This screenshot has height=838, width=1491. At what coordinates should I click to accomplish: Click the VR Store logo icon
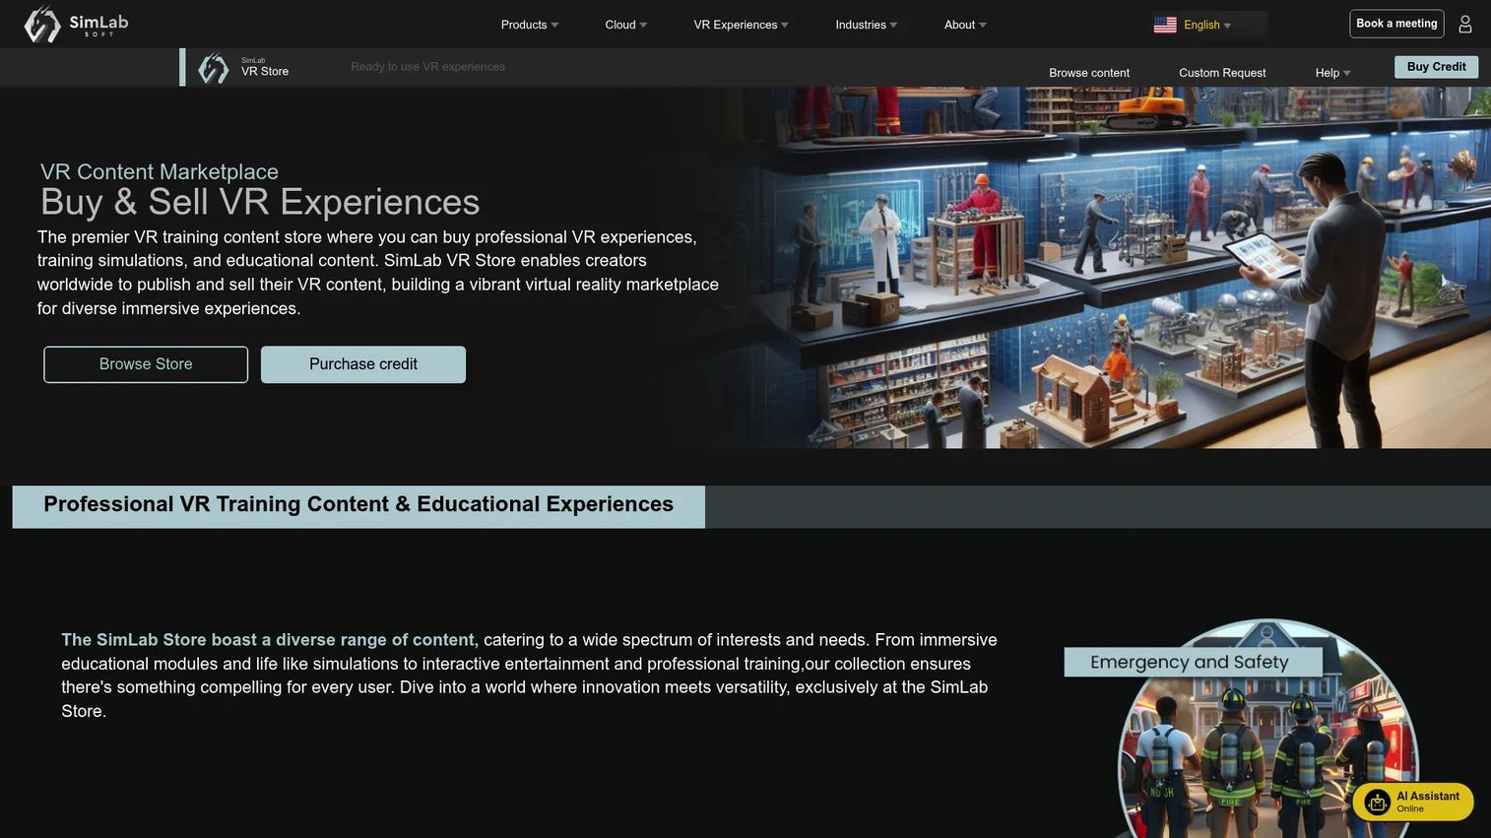coord(213,68)
